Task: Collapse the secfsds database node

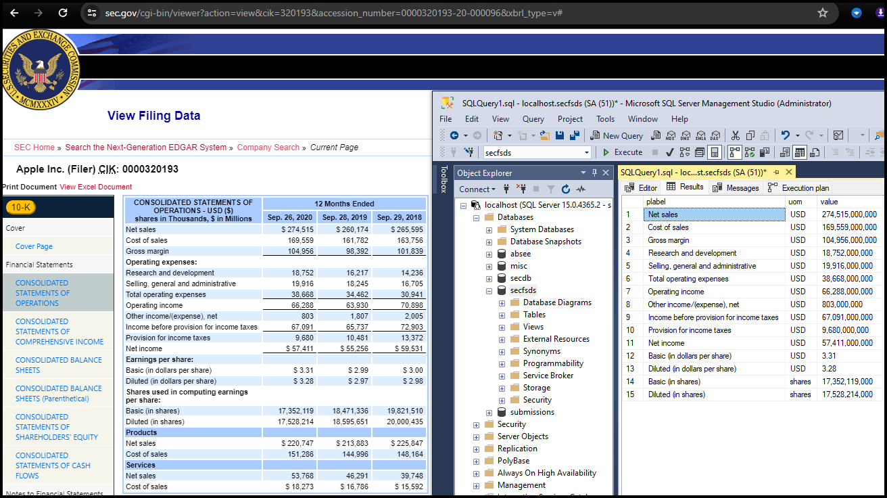Action: pos(489,290)
